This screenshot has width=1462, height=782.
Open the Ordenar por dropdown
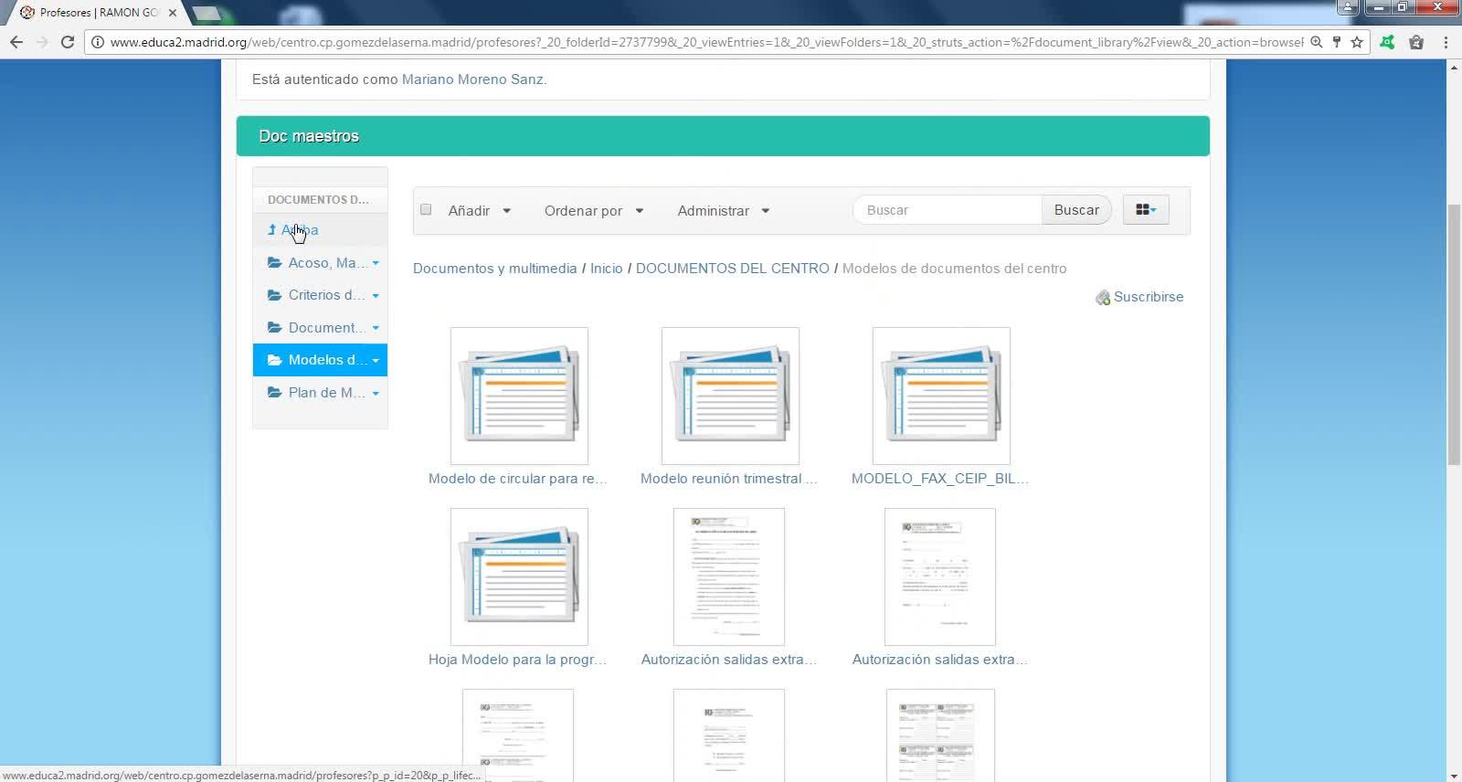coord(594,211)
